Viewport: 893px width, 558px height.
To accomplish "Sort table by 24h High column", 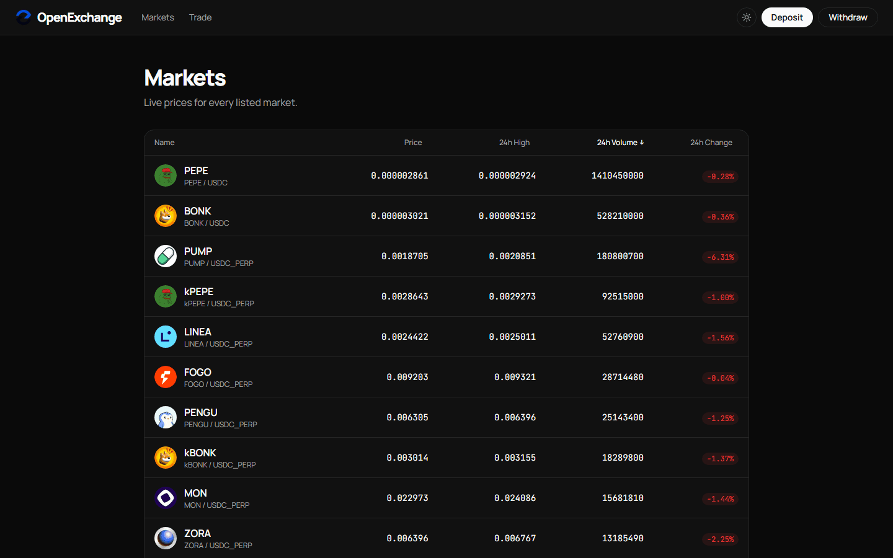I will pyautogui.click(x=514, y=143).
